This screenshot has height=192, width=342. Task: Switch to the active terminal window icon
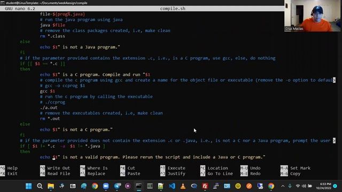[x=139, y=186]
